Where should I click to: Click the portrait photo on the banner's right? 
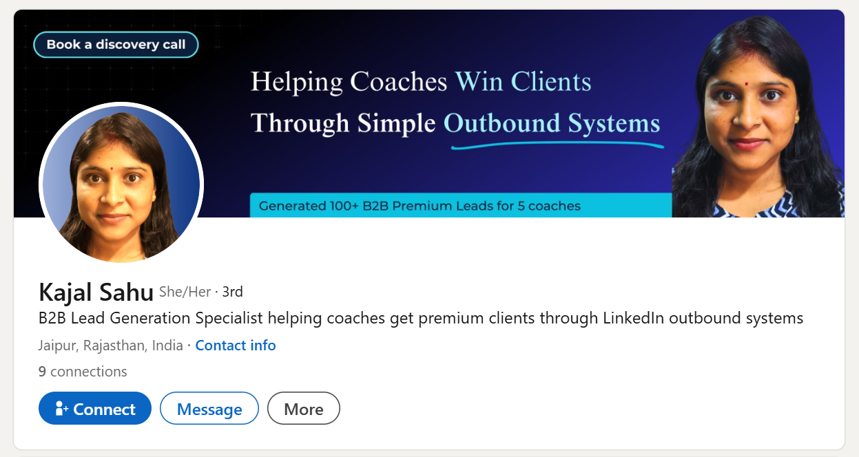(758, 117)
